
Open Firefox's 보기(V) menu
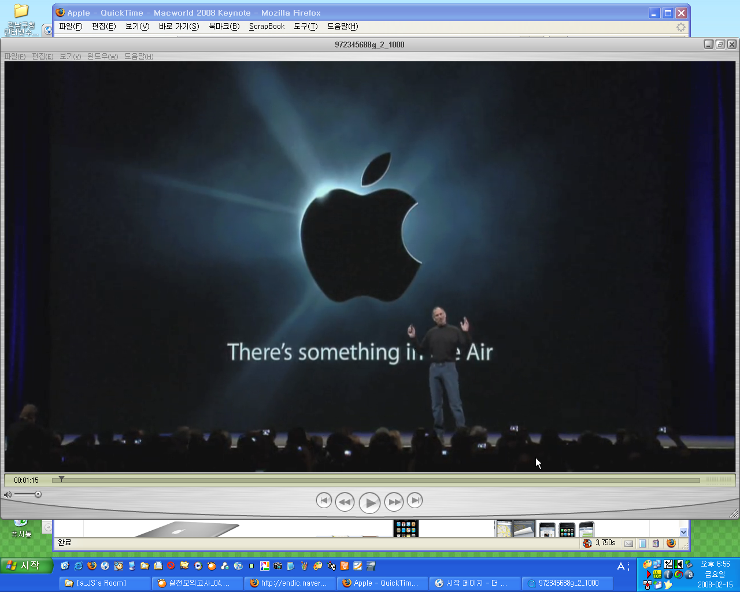point(137,27)
